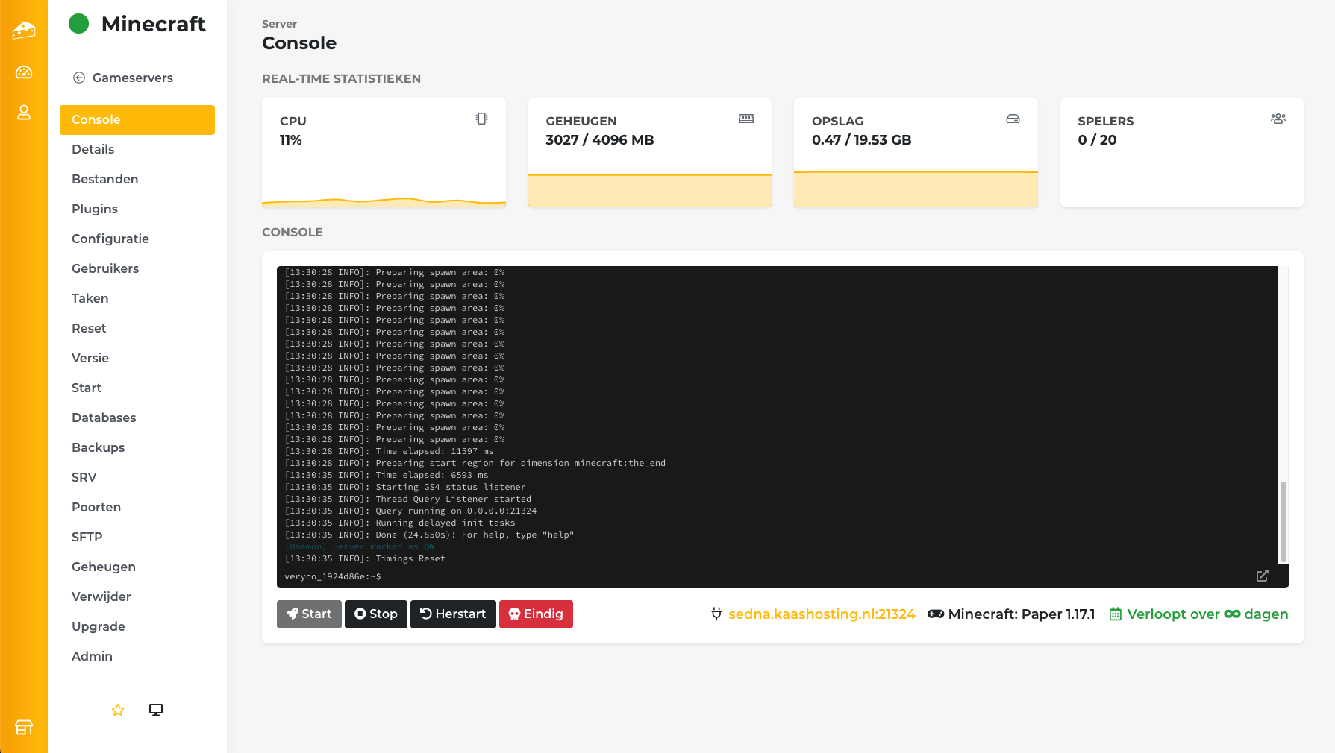Click the cheese logo icon in sidebar
This screenshot has height=753, width=1335.
click(x=24, y=31)
